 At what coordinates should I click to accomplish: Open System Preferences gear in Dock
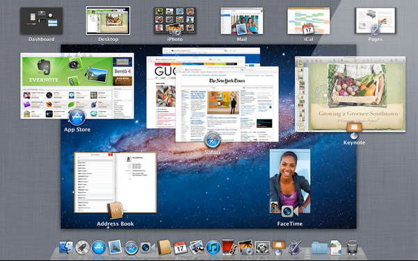(x=262, y=248)
